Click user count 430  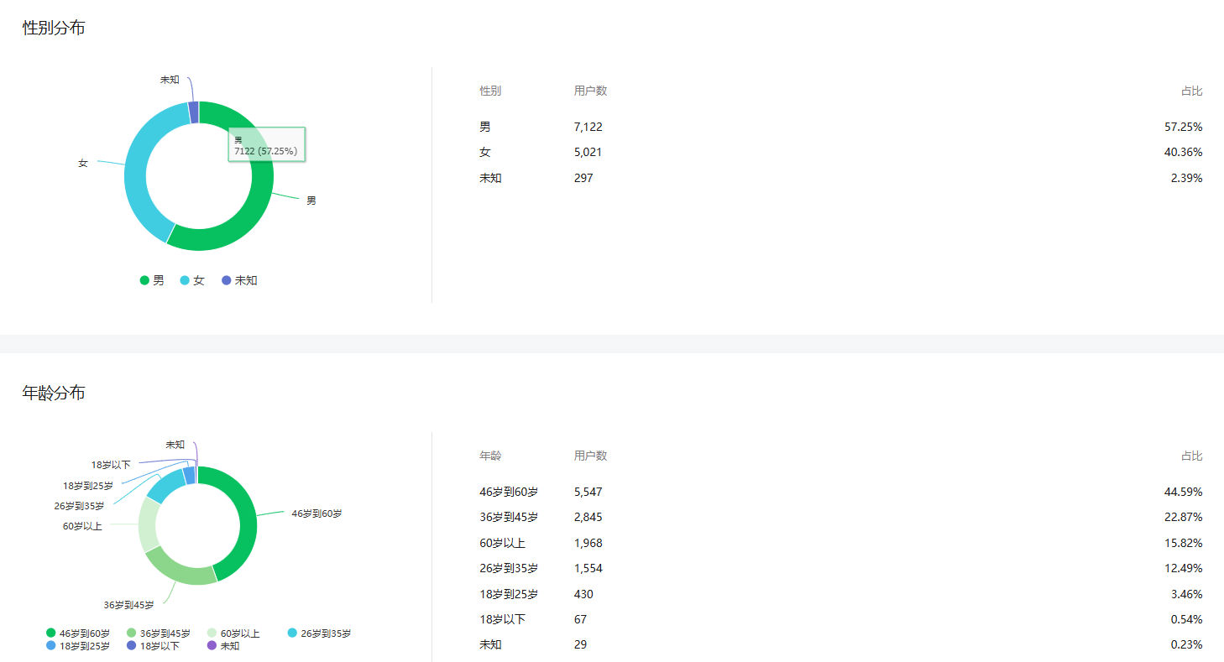tap(583, 594)
